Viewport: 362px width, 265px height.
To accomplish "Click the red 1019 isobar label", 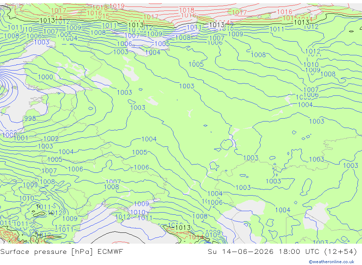I will [x=117, y=6].
